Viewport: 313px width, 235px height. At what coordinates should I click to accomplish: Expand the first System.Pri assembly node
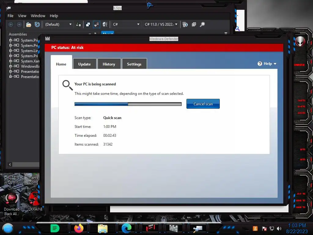pyautogui.click(x=10, y=40)
